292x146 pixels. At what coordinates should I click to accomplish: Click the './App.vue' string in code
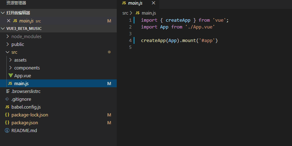(200, 27)
